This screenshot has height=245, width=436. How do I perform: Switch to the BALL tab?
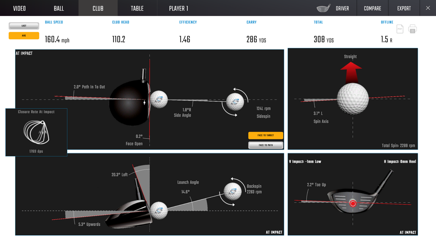pos(59,8)
